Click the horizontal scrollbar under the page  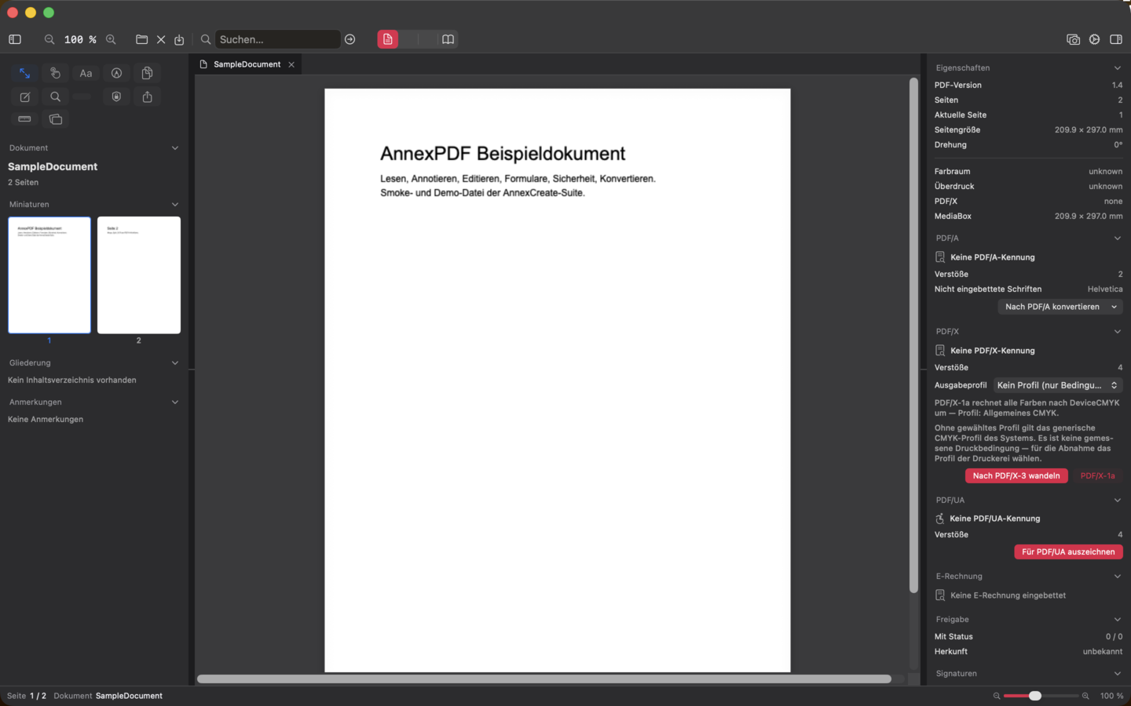pyautogui.click(x=544, y=679)
